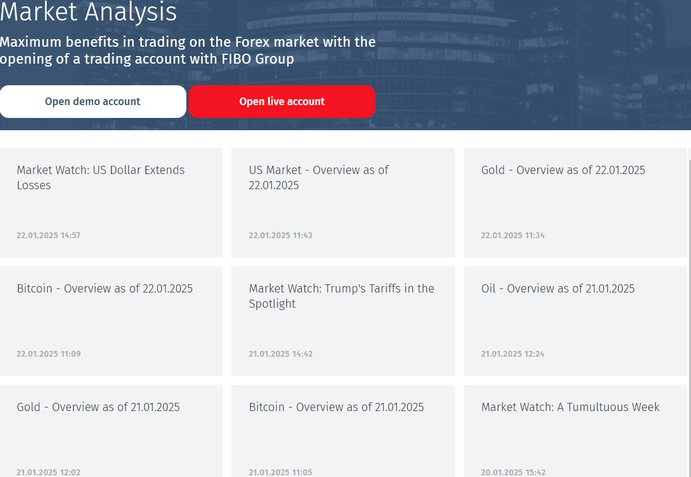
Task: Read the US Market overview of 22.01.2025
Action: click(x=318, y=177)
